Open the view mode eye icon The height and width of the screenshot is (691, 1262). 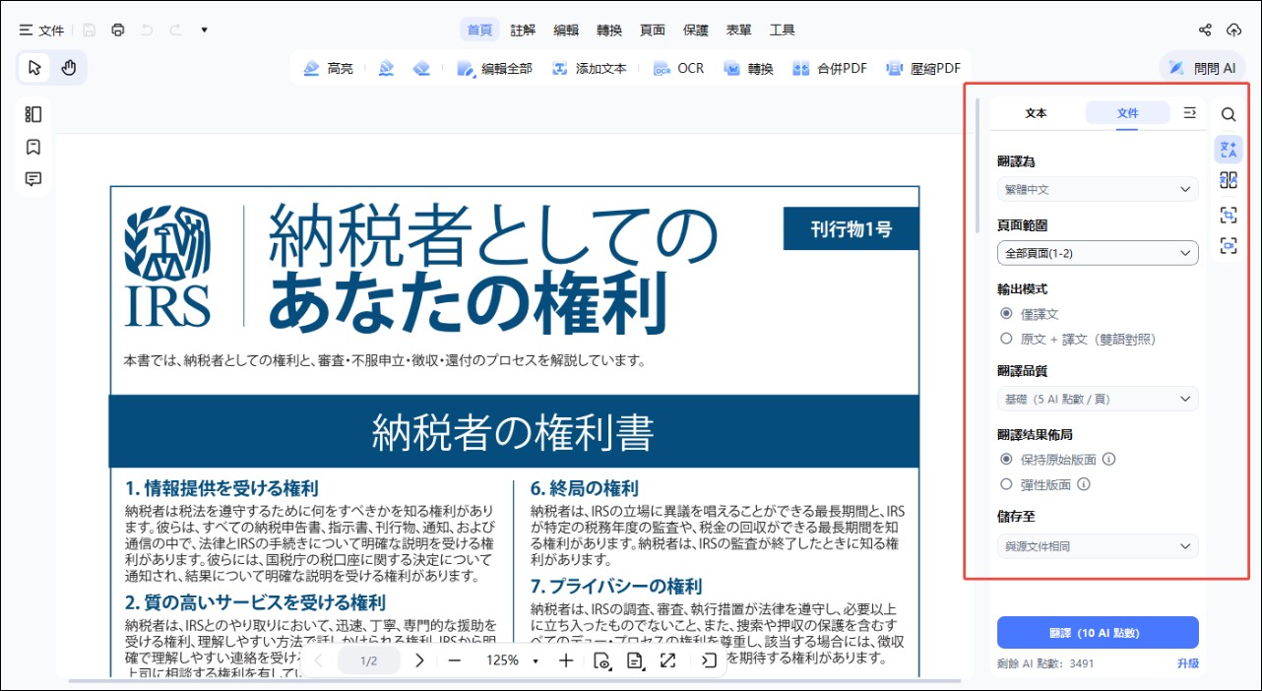click(602, 660)
